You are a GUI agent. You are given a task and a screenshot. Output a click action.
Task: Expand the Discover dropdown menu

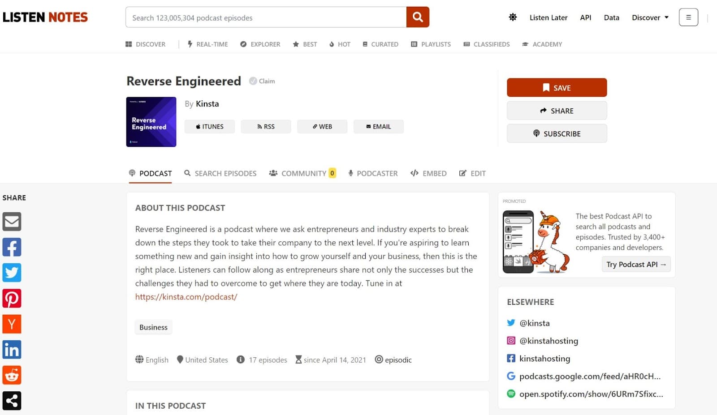click(x=649, y=17)
